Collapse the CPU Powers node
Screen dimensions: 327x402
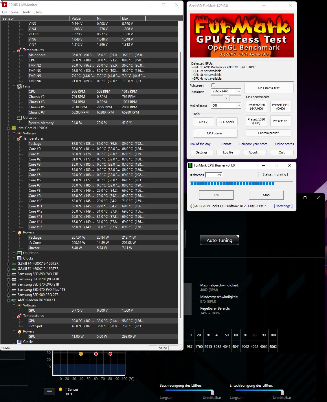(14, 233)
